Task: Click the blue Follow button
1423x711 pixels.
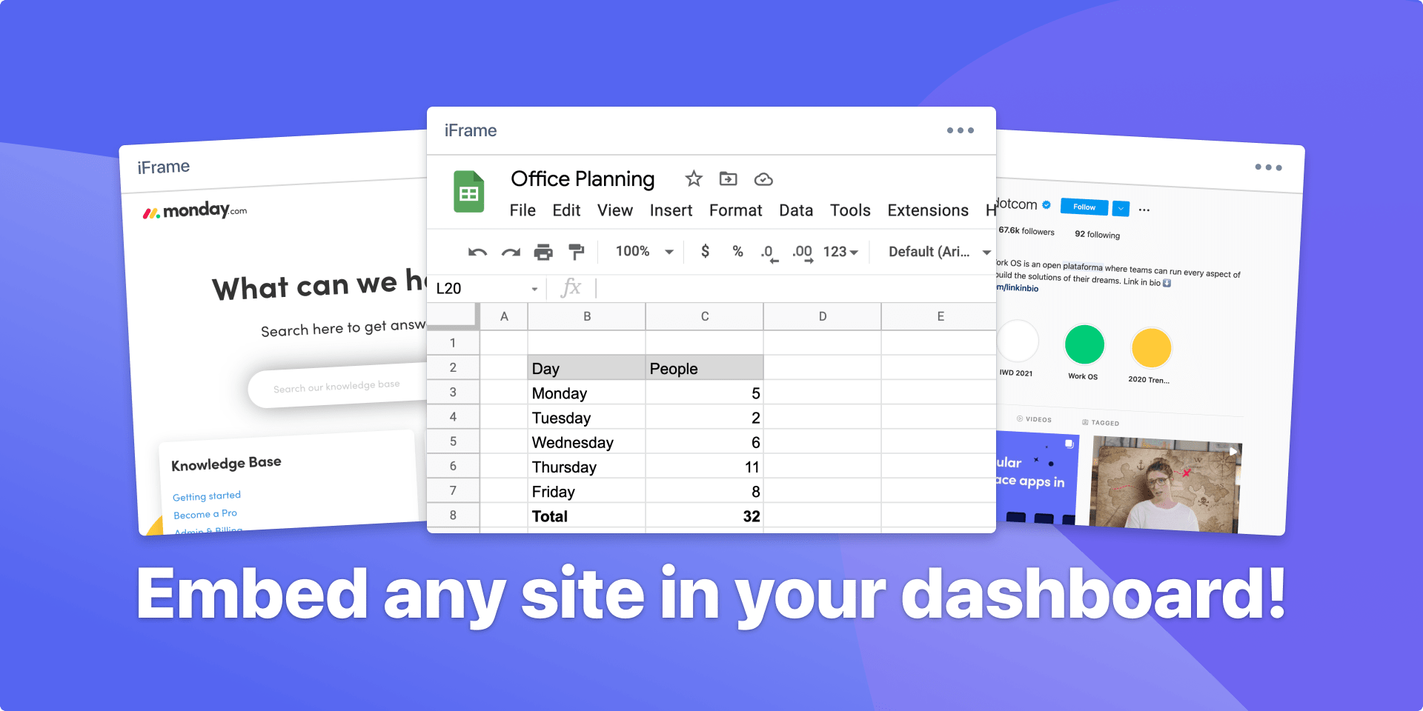Action: pos(1084,207)
